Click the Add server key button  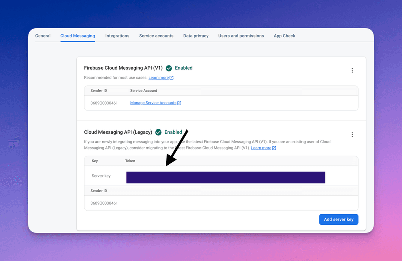tap(338, 219)
